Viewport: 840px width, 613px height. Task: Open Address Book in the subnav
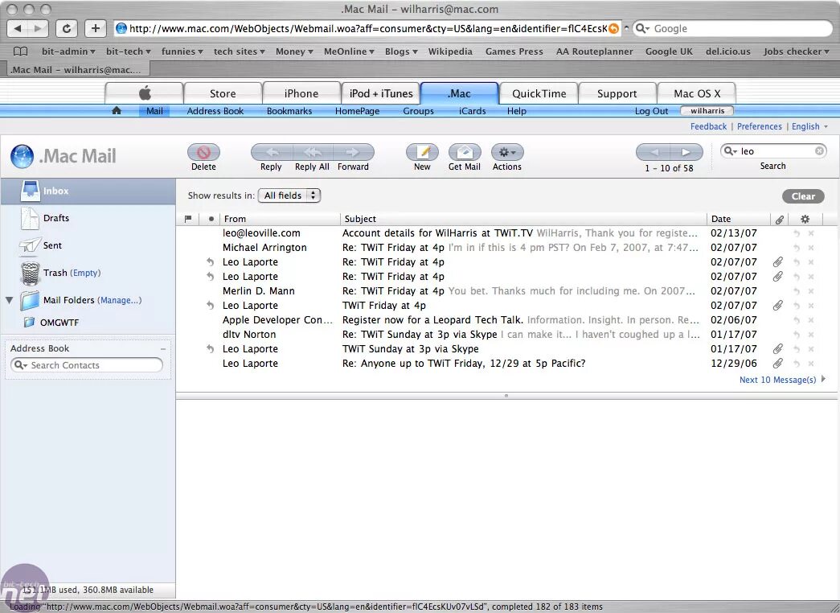click(x=215, y=111)
